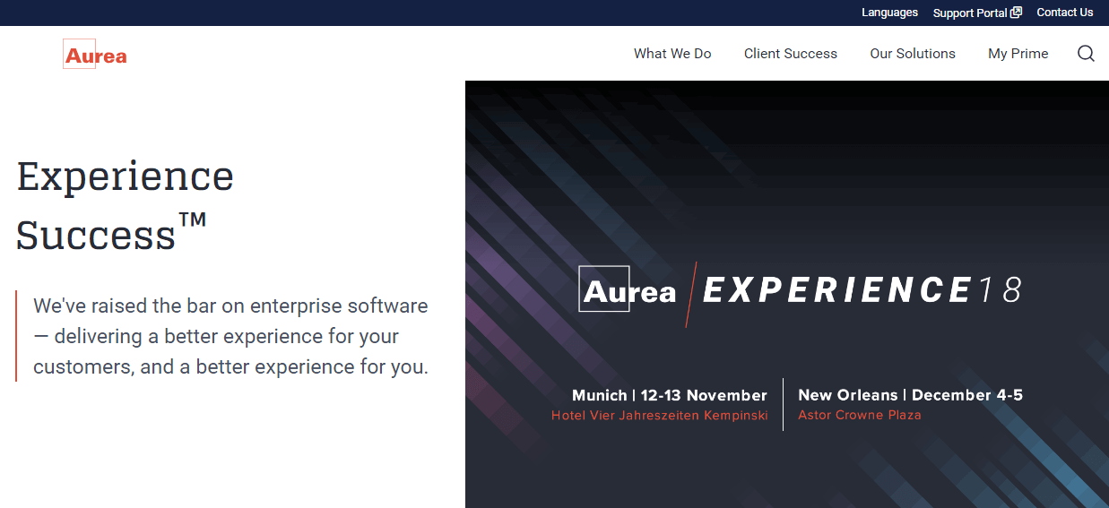The height and width of the screenshot is (508, 1109).
Task: Expand the What We Do menu
Action: pyautogui.click(x=671, y=54)
